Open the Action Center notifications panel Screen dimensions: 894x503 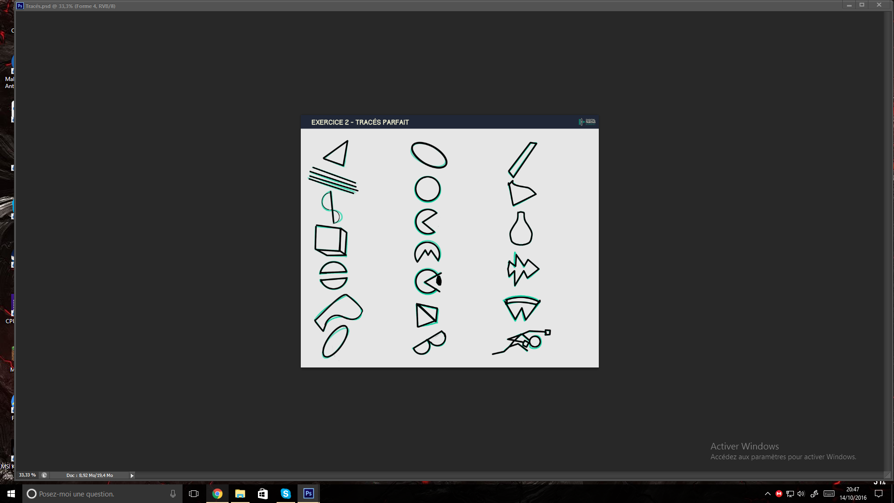(x=879, y=494)
